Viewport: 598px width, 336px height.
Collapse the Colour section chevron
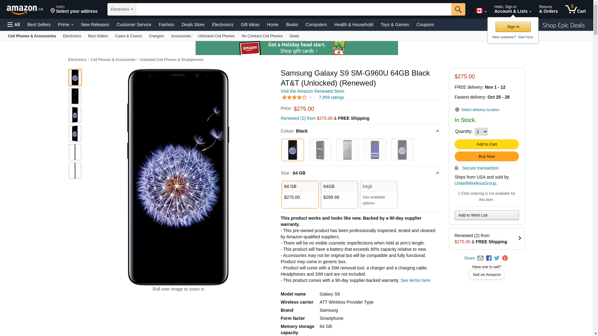[437, 131]
